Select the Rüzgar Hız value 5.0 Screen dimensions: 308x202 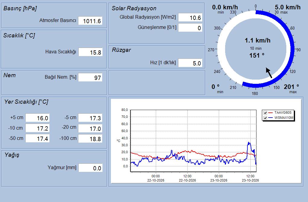(x=190, y=63)
